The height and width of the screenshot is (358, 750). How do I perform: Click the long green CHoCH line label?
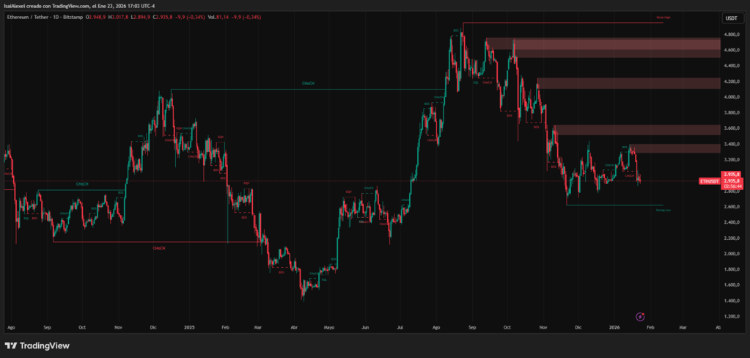(x=309, y=84)
